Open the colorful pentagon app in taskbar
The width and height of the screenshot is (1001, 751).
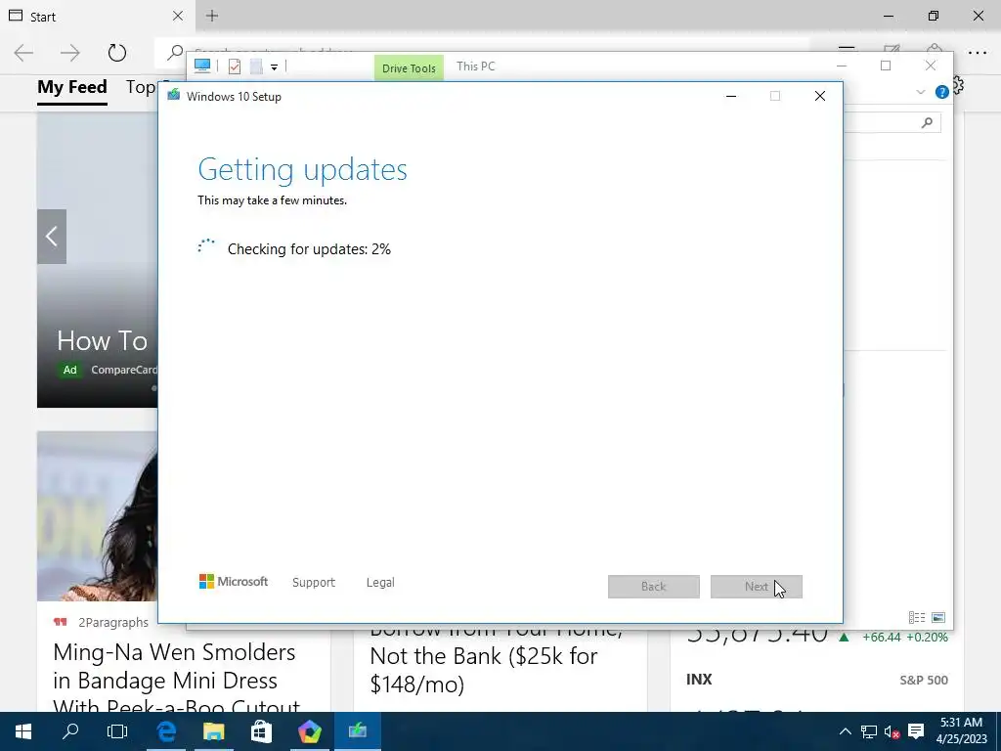pos(310,731)
